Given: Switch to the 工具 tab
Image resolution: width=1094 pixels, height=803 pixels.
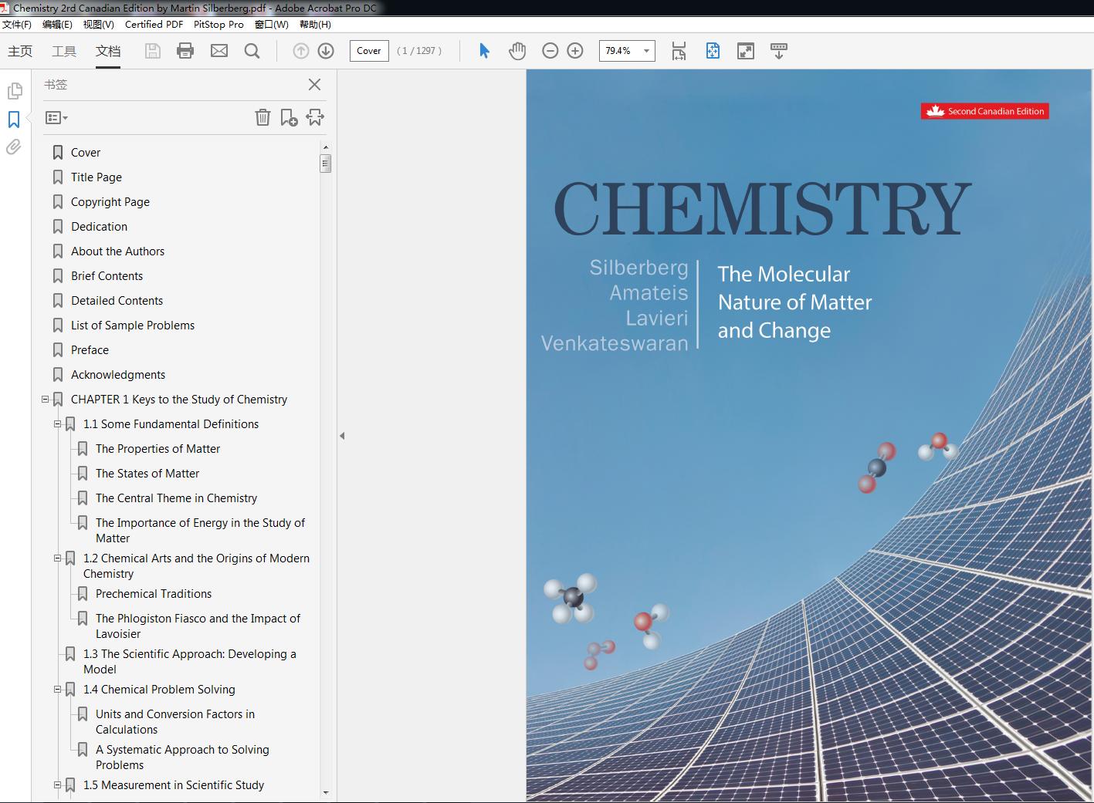Looking at the screenshot, I should click(64, 51).
